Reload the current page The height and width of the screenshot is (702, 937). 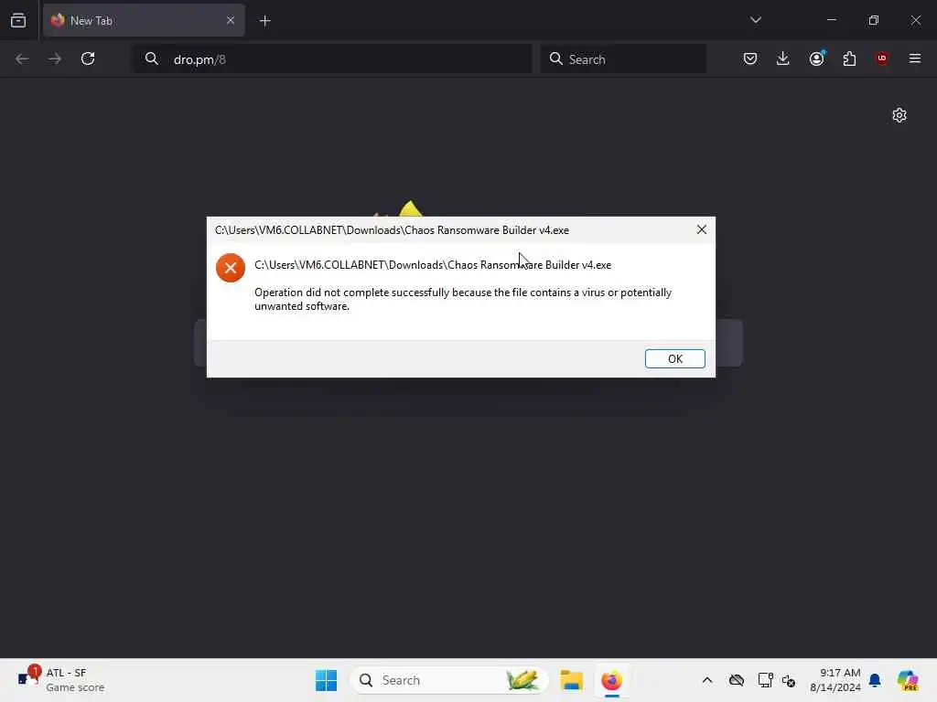pos(88,58)
